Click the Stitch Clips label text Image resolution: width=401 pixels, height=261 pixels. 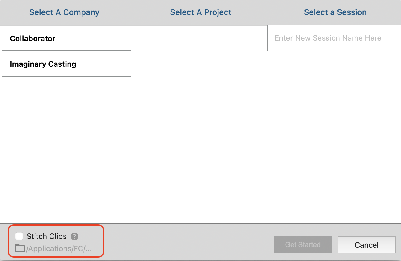tap(47, 236)
